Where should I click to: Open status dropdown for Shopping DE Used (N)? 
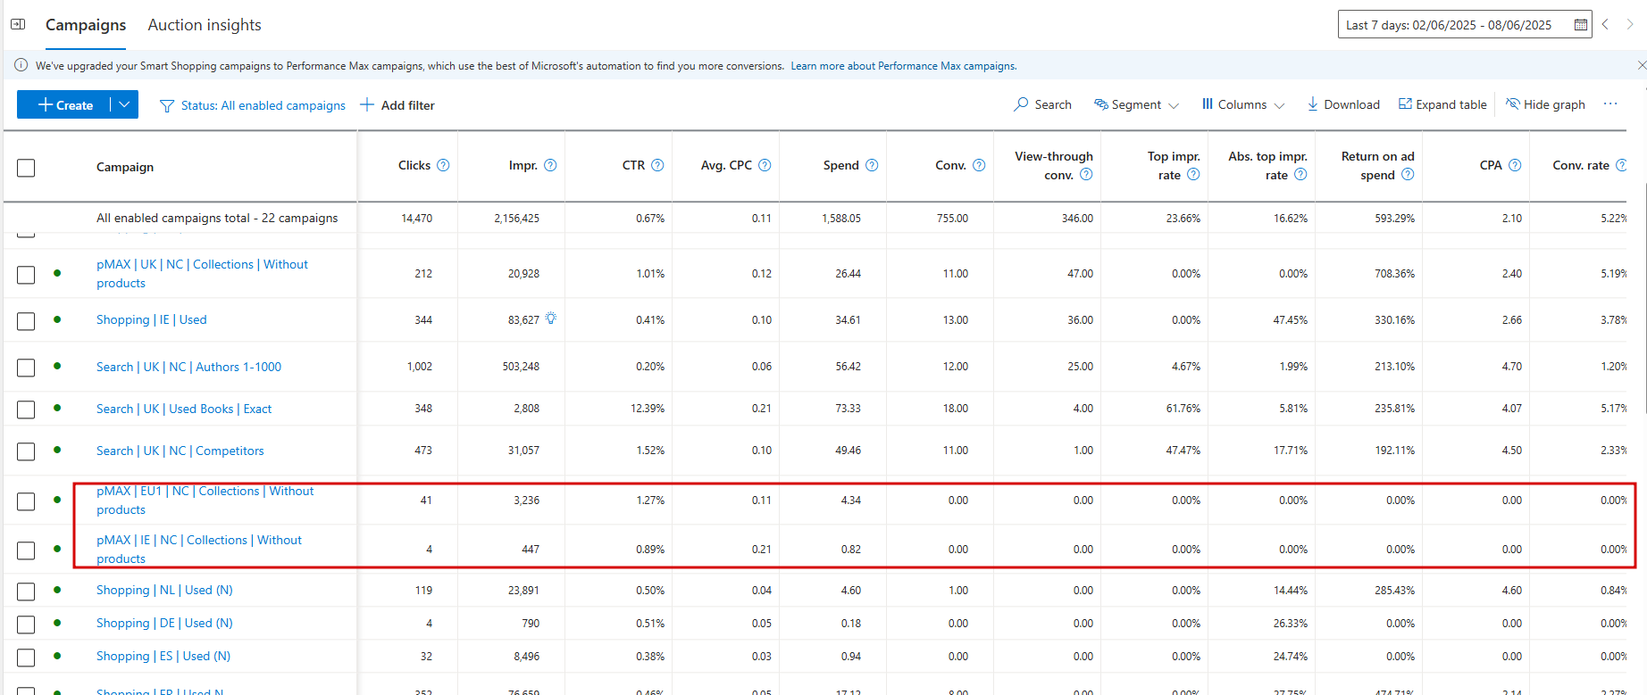[x=57, y=623]
